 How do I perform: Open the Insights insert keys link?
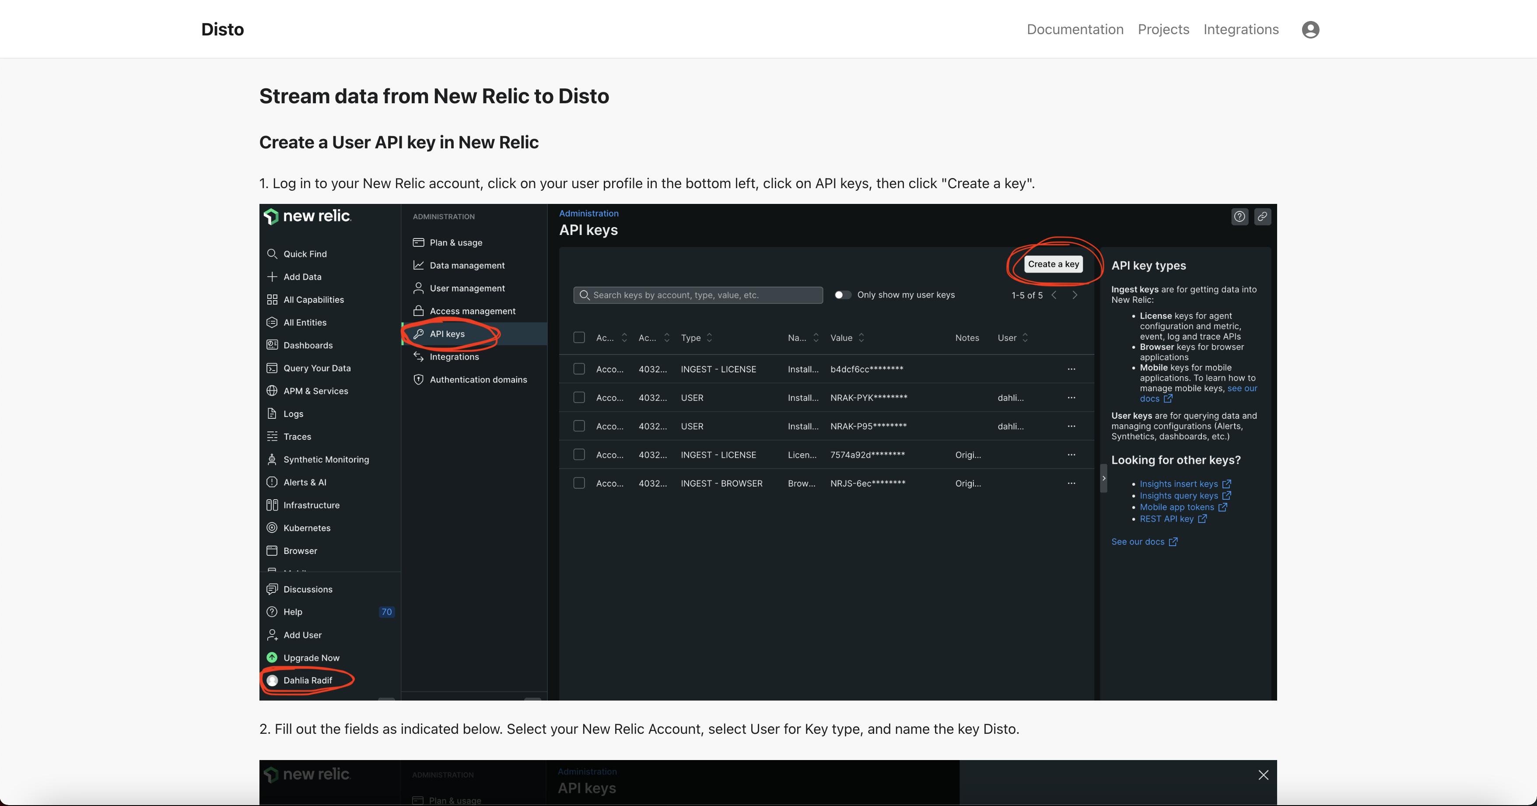click(1178, 484)
